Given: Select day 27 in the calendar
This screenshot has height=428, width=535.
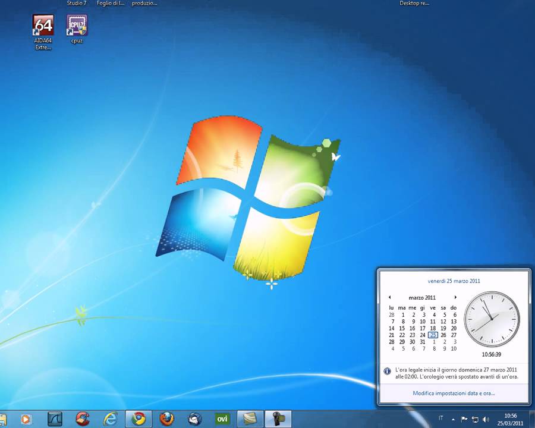Looking at the screenshot, I should coord(454,335).
